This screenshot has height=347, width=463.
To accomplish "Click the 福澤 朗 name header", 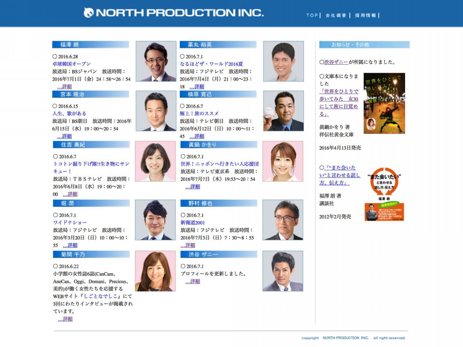I will pos(91,44).
